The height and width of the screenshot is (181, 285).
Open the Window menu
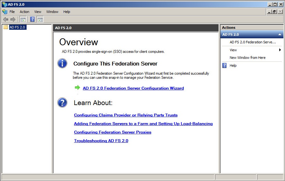click(x=52, y=12)
